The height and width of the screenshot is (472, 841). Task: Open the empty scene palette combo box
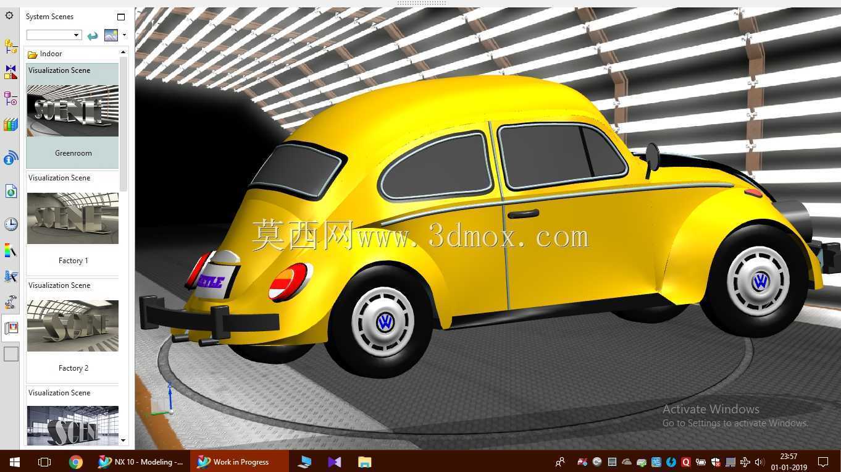54,35
